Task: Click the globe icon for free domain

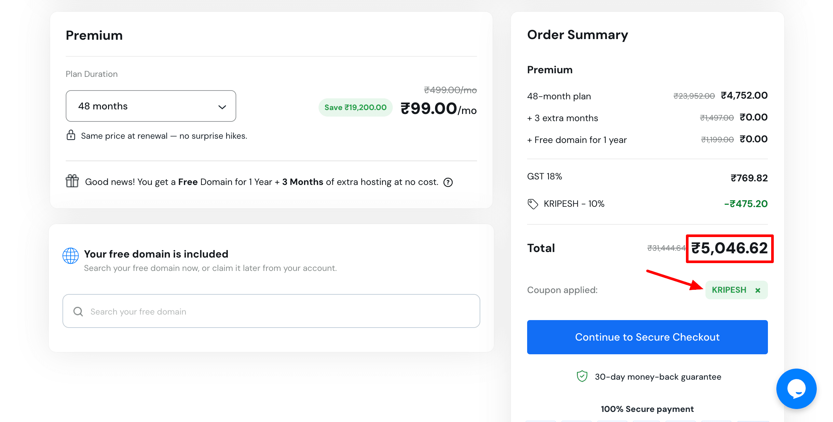Action: pyautogui.click(x=71, y=256)
